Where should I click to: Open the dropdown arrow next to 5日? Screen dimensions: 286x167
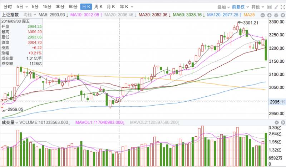coord(26,7)
